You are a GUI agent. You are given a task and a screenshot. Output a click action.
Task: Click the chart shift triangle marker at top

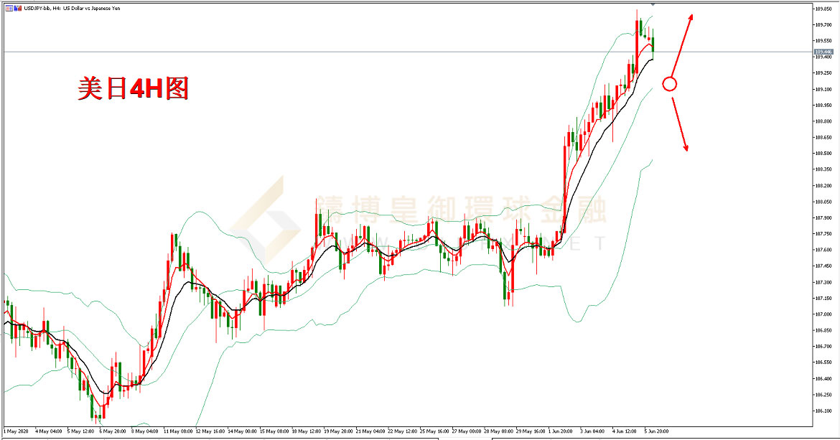(x=652, y=5)
